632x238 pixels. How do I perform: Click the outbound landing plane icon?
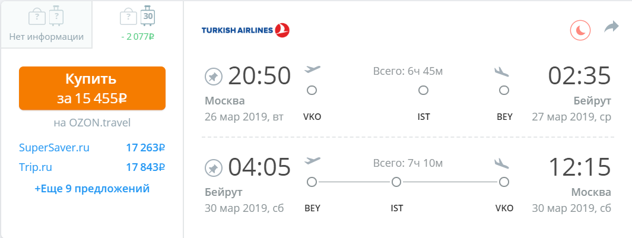pyautogui.click(x=502, y=71)
